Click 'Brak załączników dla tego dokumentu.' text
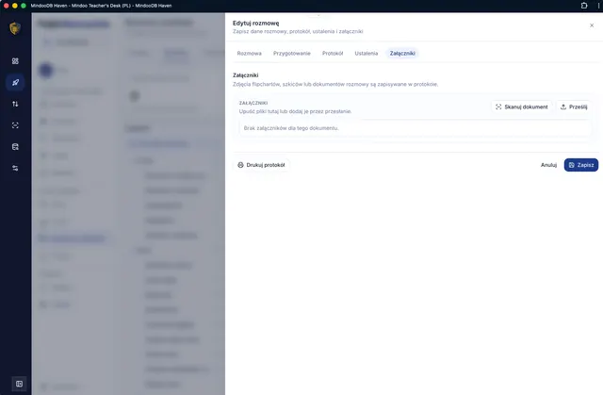 point(291,128)
